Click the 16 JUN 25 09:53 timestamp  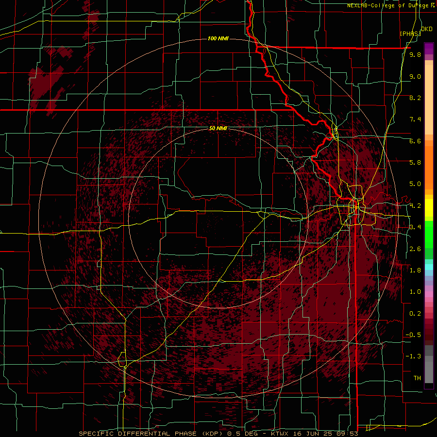(x=325, y=434)
